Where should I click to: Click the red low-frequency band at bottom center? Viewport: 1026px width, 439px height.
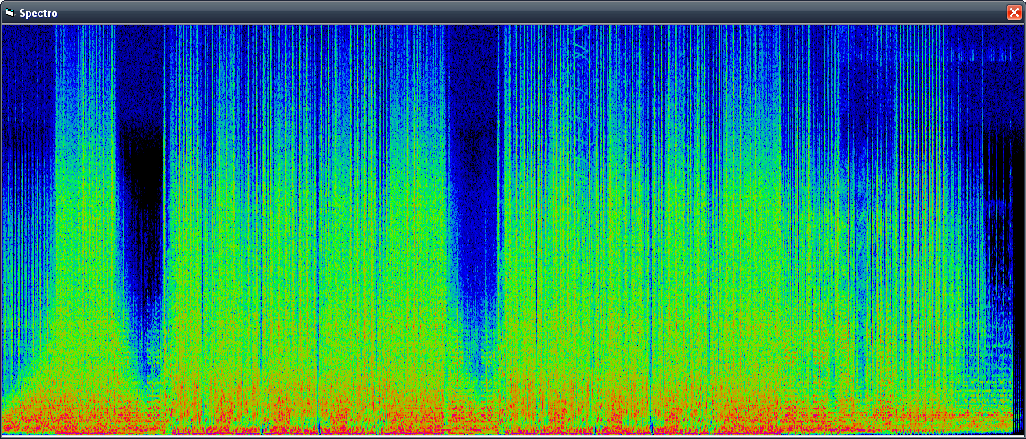(513, 417)
